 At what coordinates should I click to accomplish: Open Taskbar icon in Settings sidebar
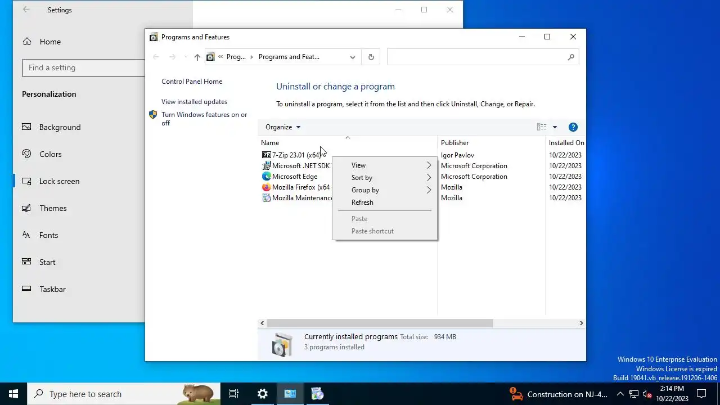[26, 289]
